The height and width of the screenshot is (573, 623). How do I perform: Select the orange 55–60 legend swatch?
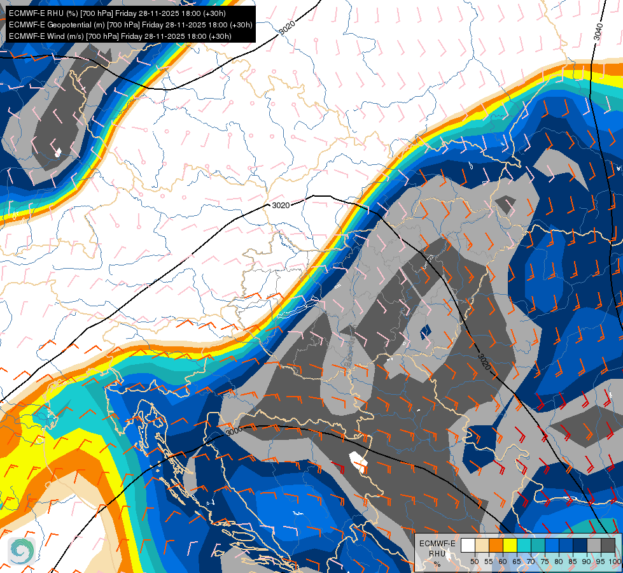496,545
